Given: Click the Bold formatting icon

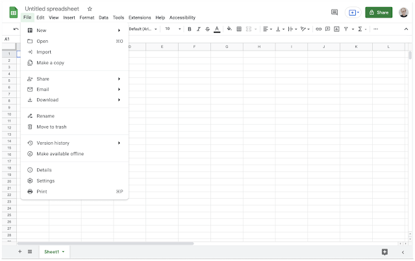Looking at the screenshot, I should click(x=190, y=29).
